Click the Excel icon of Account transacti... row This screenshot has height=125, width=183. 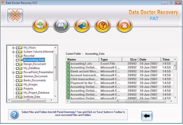pos(68,75)
